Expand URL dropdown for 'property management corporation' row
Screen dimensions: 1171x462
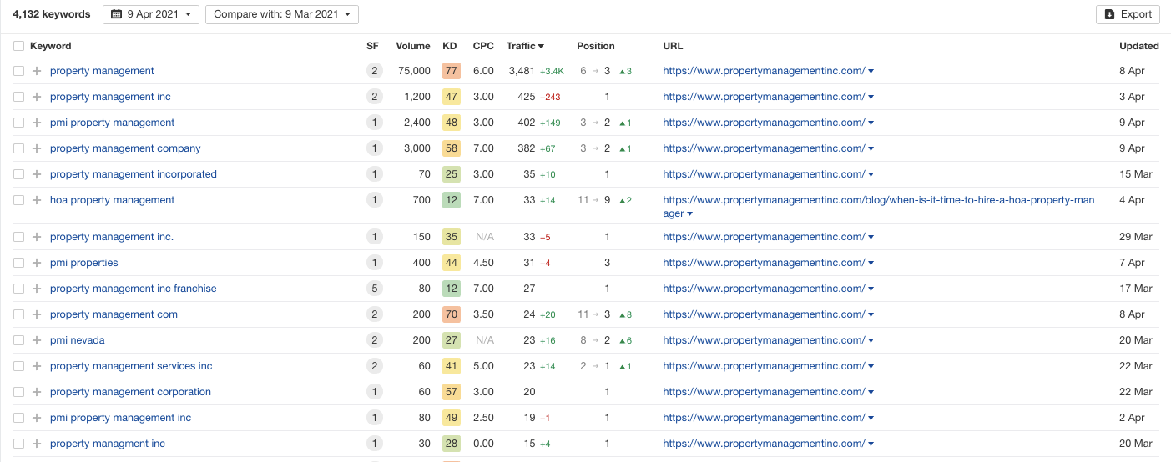coord(871,393)
